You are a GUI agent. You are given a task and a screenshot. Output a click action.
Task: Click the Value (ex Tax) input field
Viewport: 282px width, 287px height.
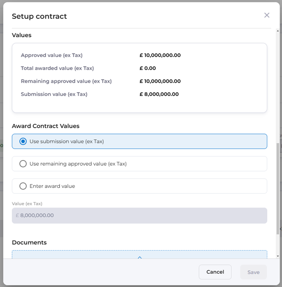[139, 216]
